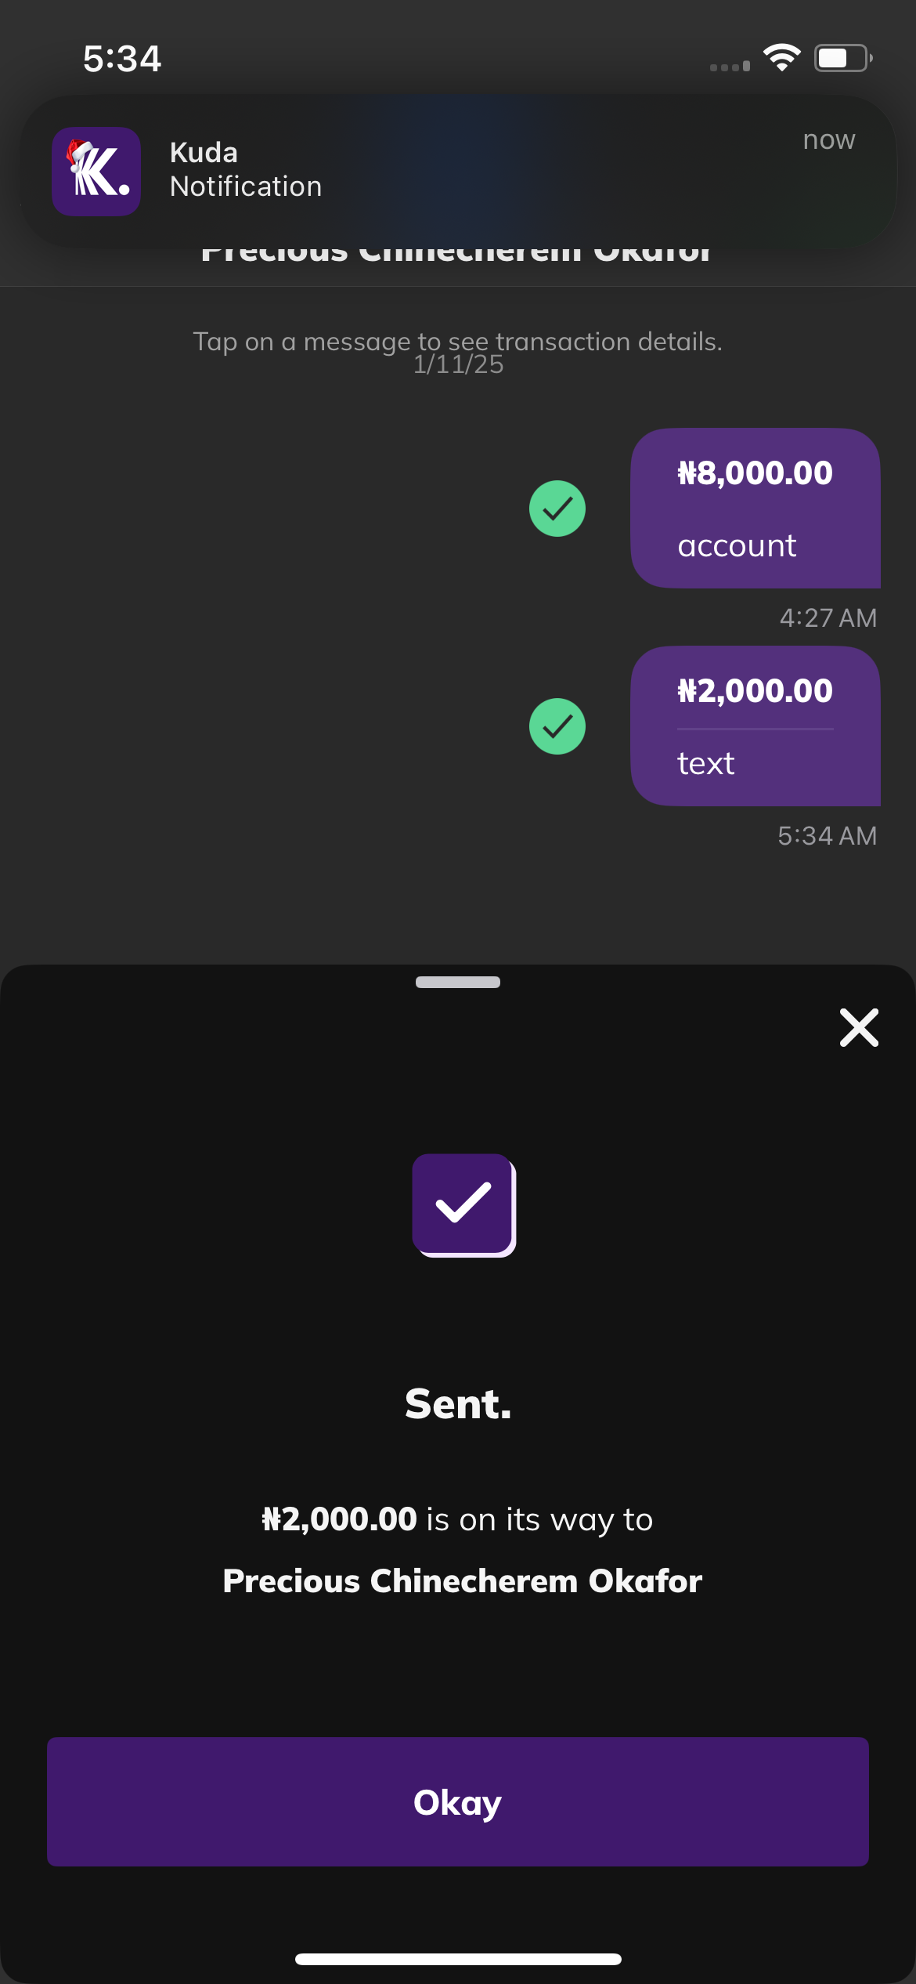The width and height of the screenshot is (916, 1984).
Task: Tap the 4:27 AM message timestamp
Action: pos(828,617)
